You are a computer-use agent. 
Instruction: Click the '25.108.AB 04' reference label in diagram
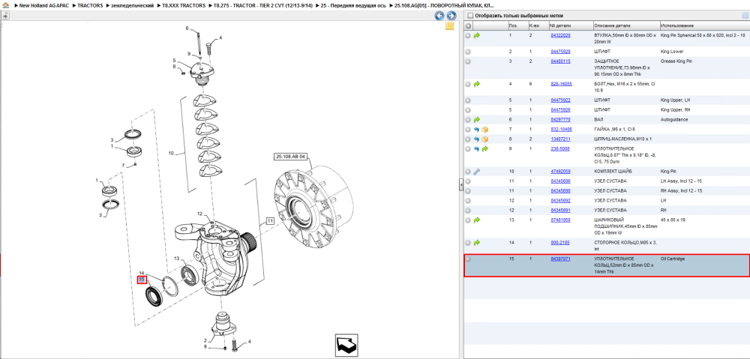pyautogui.click(x=290, y=157)
